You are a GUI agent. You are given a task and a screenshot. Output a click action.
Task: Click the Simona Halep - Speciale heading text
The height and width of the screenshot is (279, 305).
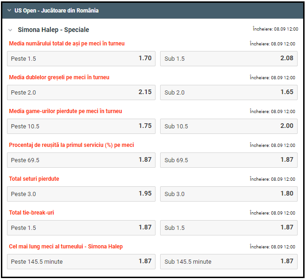[x=53, y=30]
